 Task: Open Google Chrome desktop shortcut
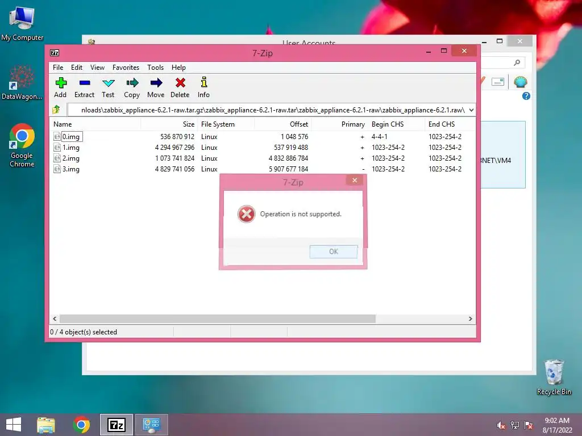pos(22,145)
